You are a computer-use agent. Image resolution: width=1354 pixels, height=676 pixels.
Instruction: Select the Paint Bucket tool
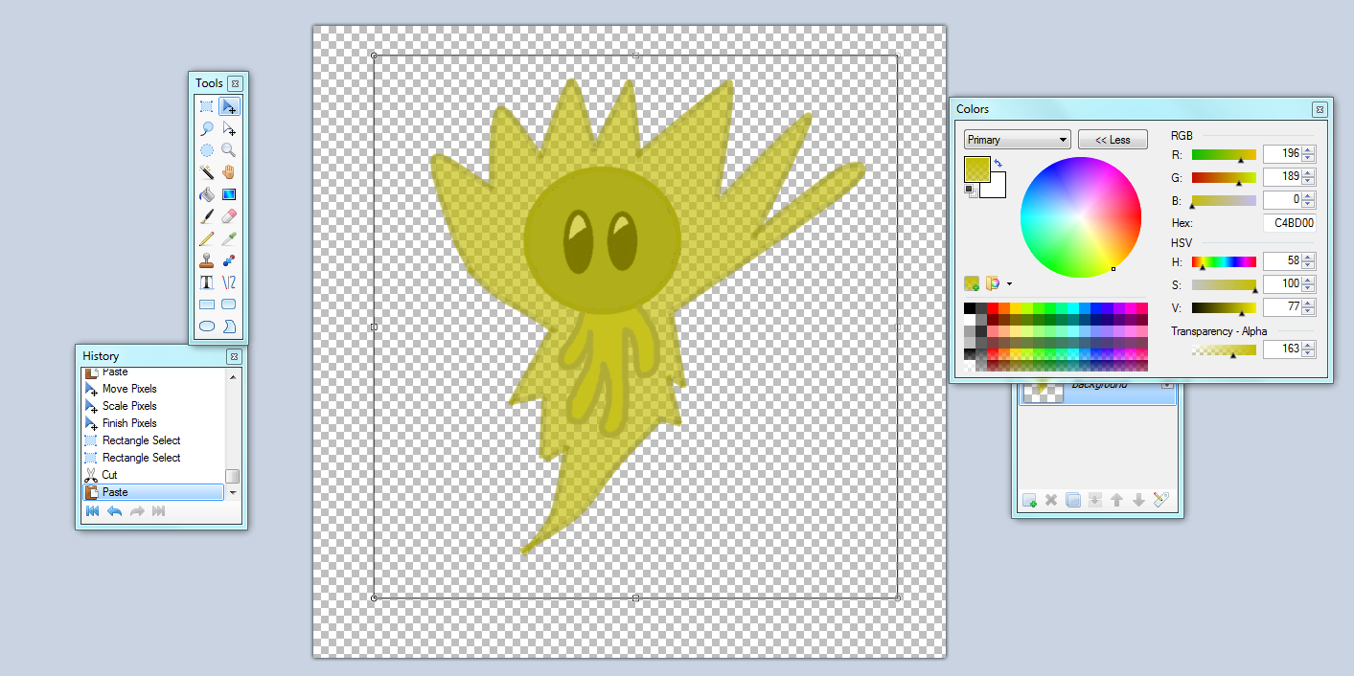tap(206, 194)
